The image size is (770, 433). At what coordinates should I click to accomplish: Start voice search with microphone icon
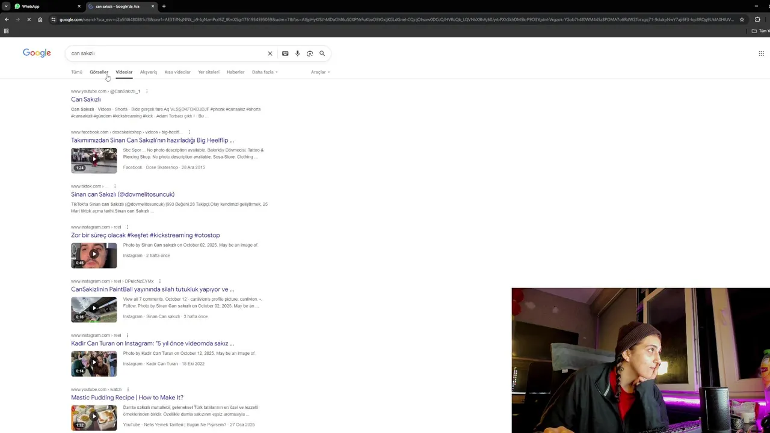(297, 54)
